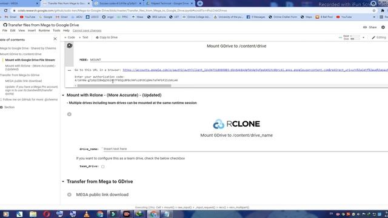The image size is (388, 218).
Task: Click the Copy to Drive button
Action: pyautogui.click(x=107, y=38)
